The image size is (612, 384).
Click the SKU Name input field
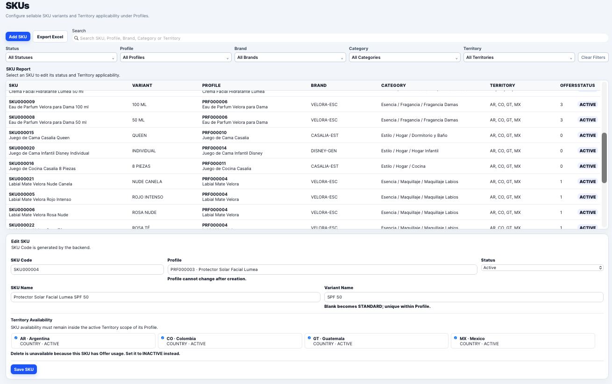(165, 297)
